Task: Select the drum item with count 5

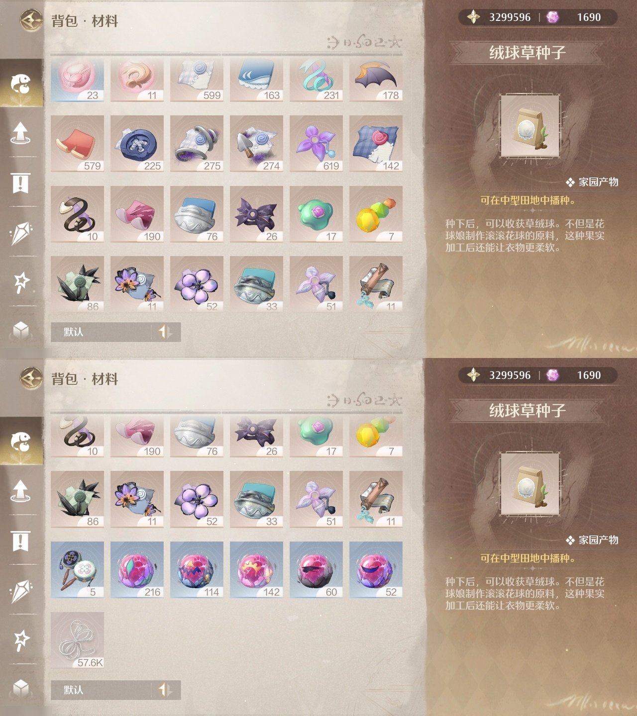Action: tap(77, 570)
